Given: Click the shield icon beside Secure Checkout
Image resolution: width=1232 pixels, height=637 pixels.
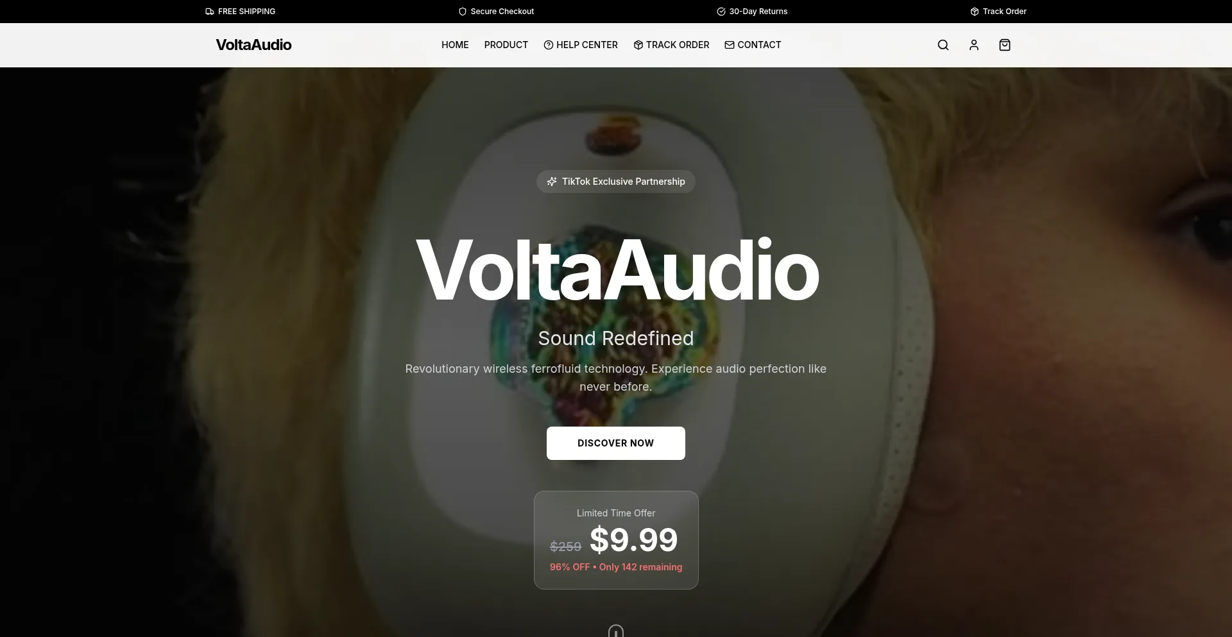Looking at the screenshot, I should tap(462, 12).
